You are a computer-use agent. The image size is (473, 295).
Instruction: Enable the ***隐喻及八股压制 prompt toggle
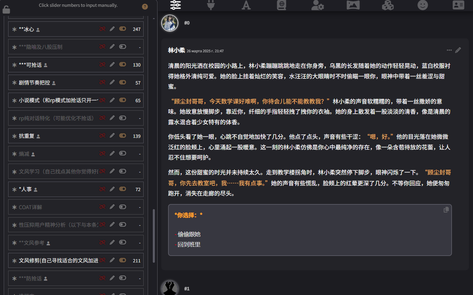pos(123,47)
